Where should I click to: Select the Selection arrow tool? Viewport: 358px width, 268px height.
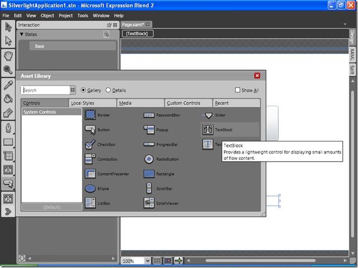[8, 27]
